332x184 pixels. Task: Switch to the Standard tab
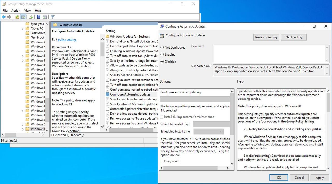[x=75, y=135]
